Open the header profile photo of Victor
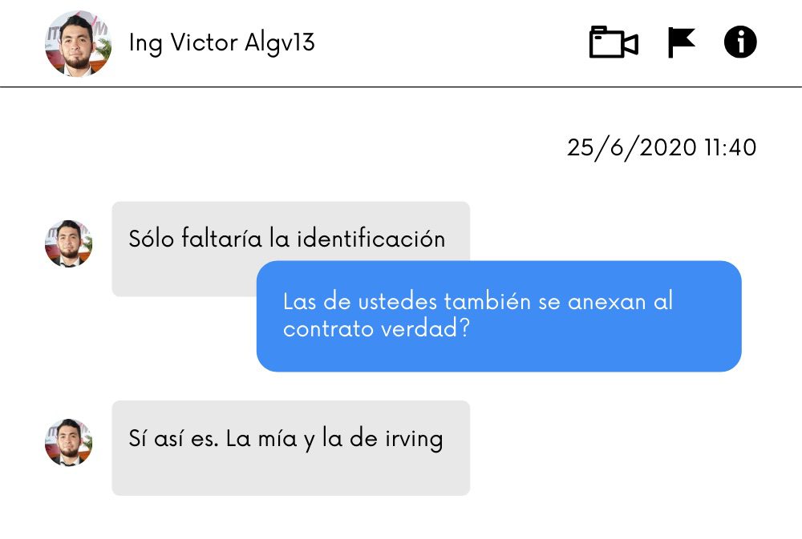This screenshot has width=802, height=539. click(78, 43)
